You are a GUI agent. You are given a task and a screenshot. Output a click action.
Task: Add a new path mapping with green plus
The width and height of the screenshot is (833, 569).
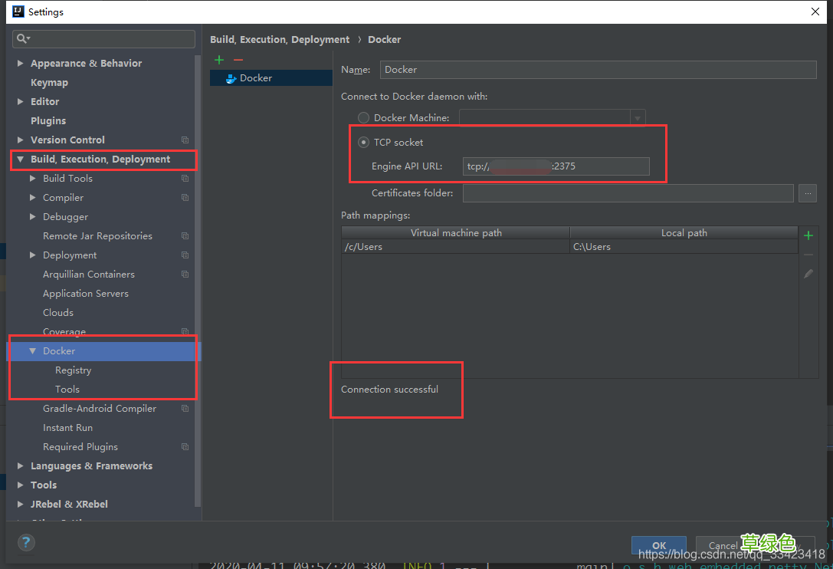pyautogui.click(x=808, y=235)
